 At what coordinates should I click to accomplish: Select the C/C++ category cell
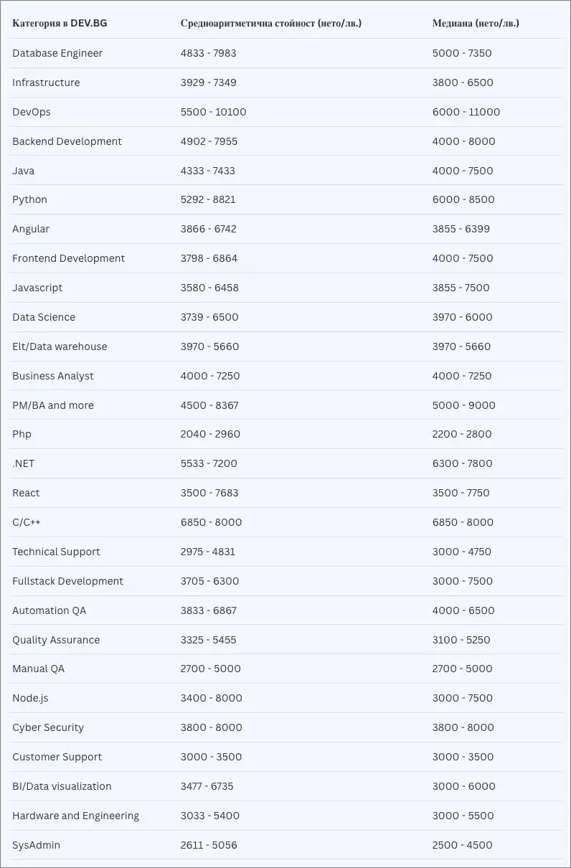click(27, 522)
